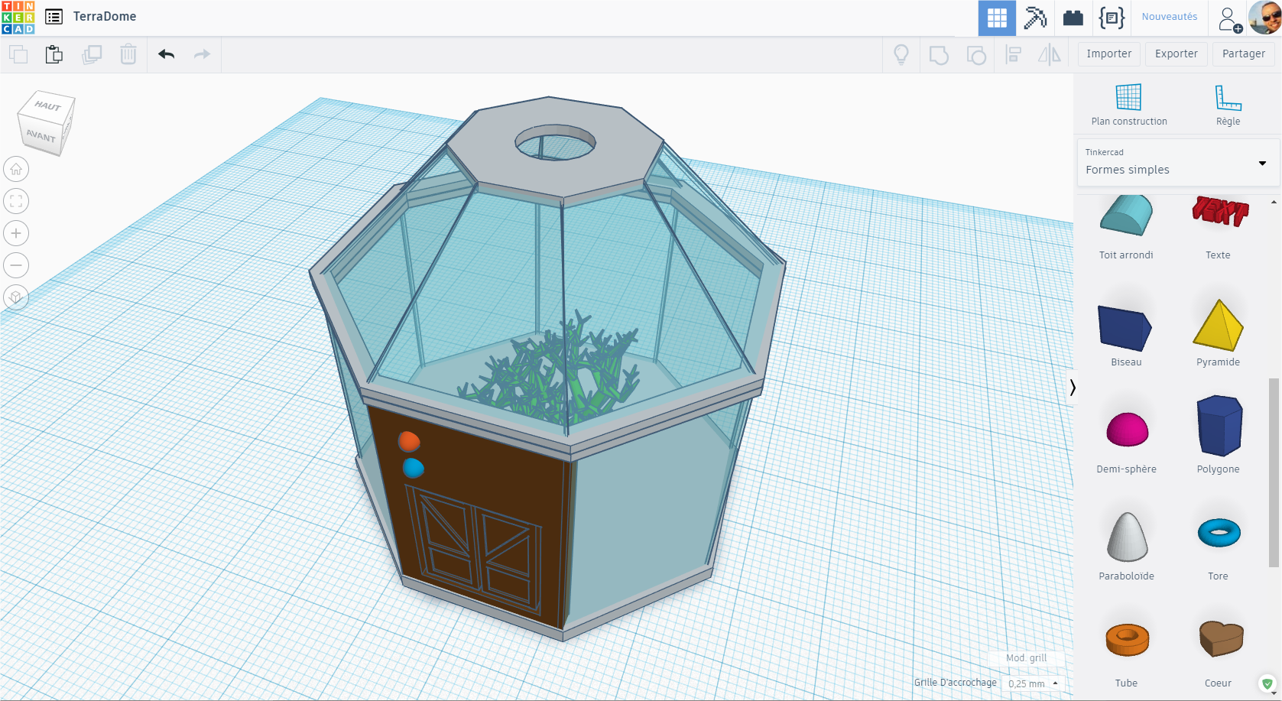This screenshot has width=1282, height=701.
Task: Open the Bricks mode
Action: pyautogui.click(x=1073, y=18)
